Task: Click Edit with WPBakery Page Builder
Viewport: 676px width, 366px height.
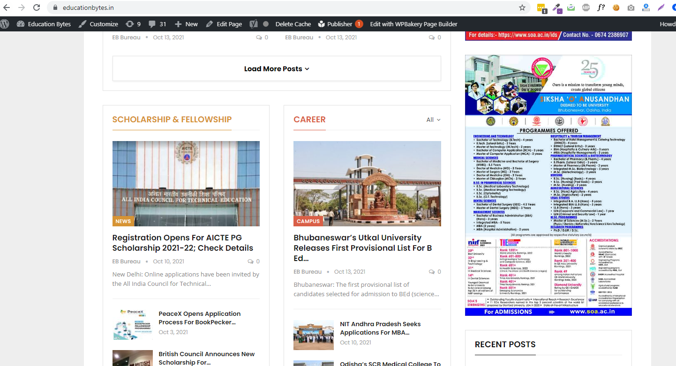Action: pos(413,24)
